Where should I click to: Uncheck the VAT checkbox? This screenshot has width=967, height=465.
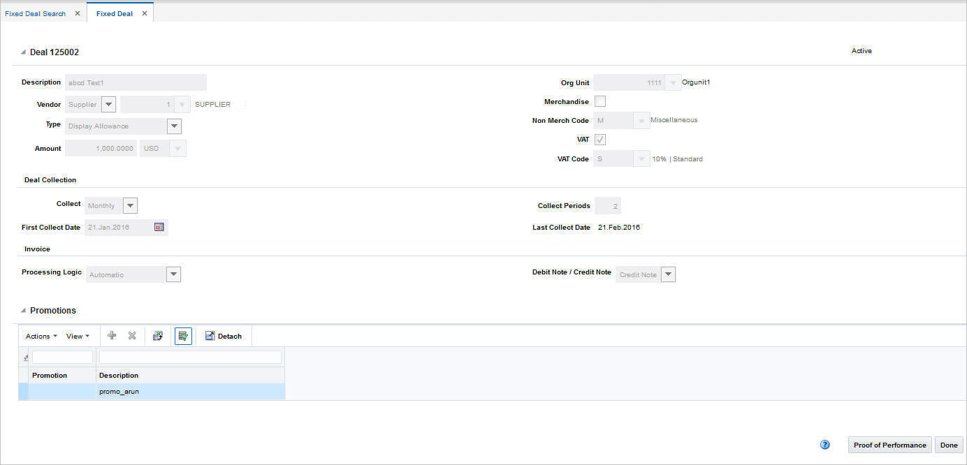[599, 140]
